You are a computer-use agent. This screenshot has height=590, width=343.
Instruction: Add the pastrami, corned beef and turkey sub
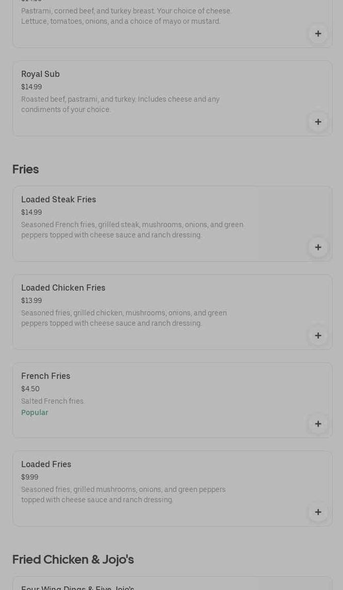318,34
